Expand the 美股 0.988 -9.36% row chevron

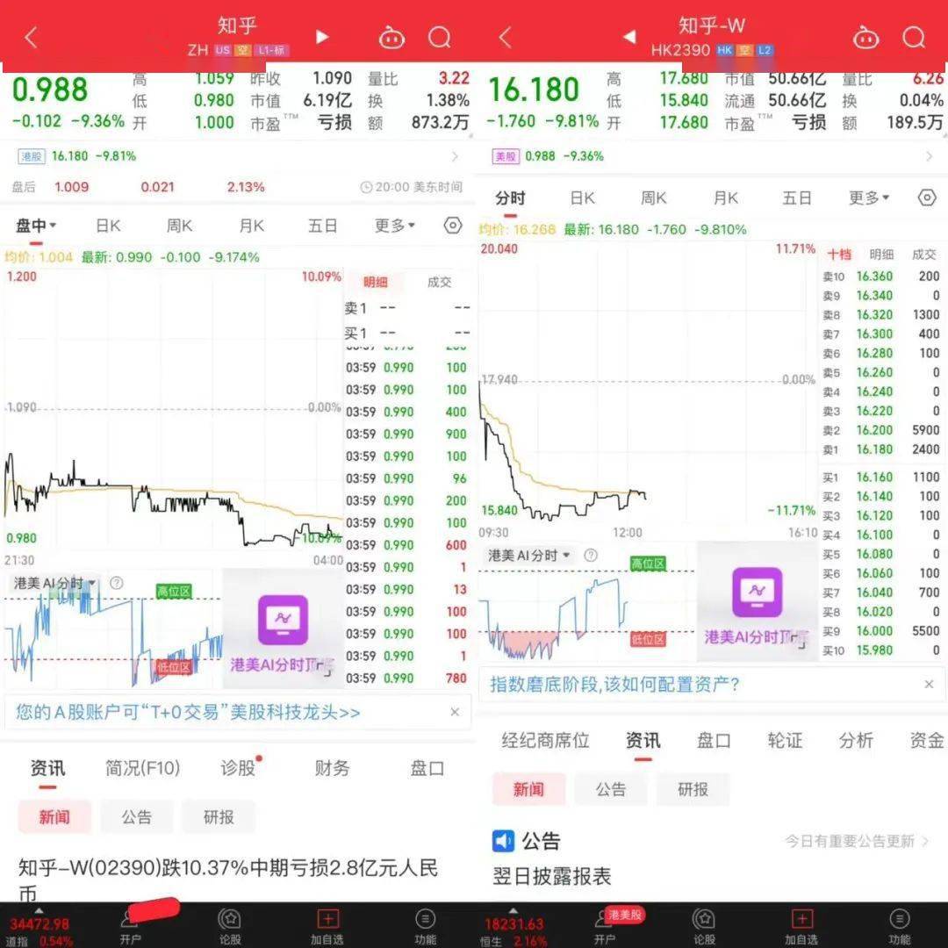(930, 156)
